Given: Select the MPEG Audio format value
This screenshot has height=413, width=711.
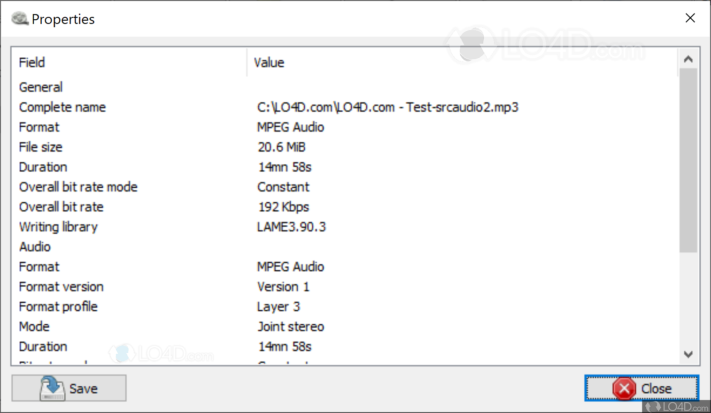Looking at the screenshot, I should pyautogui.click(x=290, y=127).
